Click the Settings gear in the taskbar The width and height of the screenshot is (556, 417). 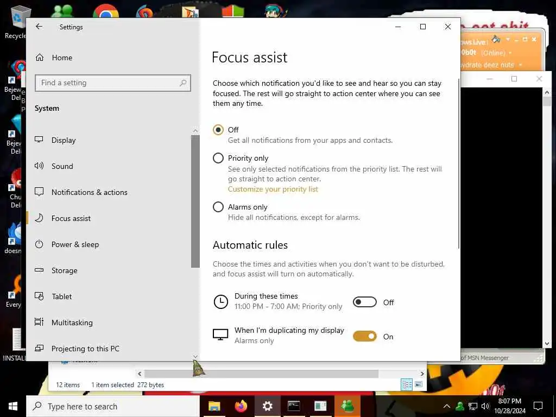click(x=267, y=406)
